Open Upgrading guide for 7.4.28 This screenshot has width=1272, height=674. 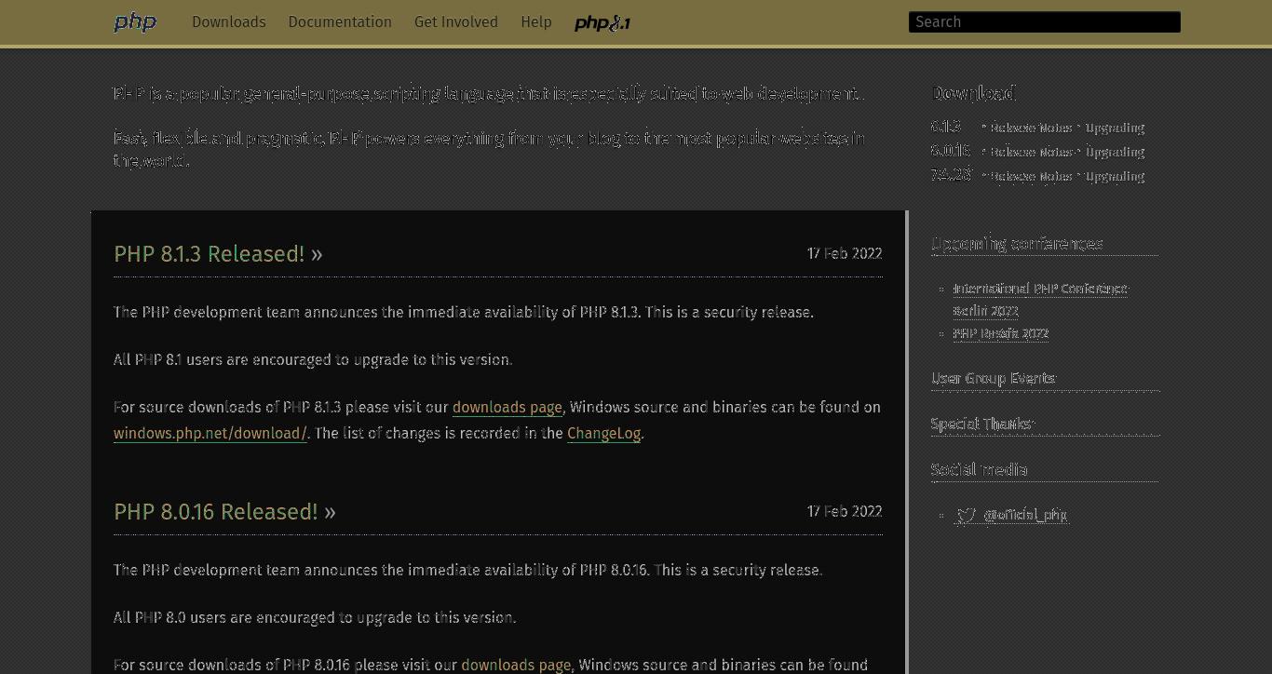[1115, 176]
